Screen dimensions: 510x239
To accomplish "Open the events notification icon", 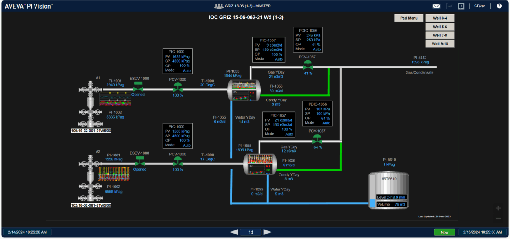I will (461, 6).
